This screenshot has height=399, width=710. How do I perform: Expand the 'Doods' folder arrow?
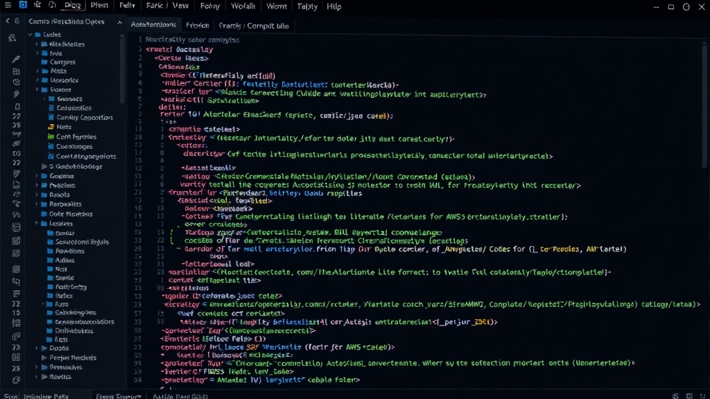(x=37, y=348)
